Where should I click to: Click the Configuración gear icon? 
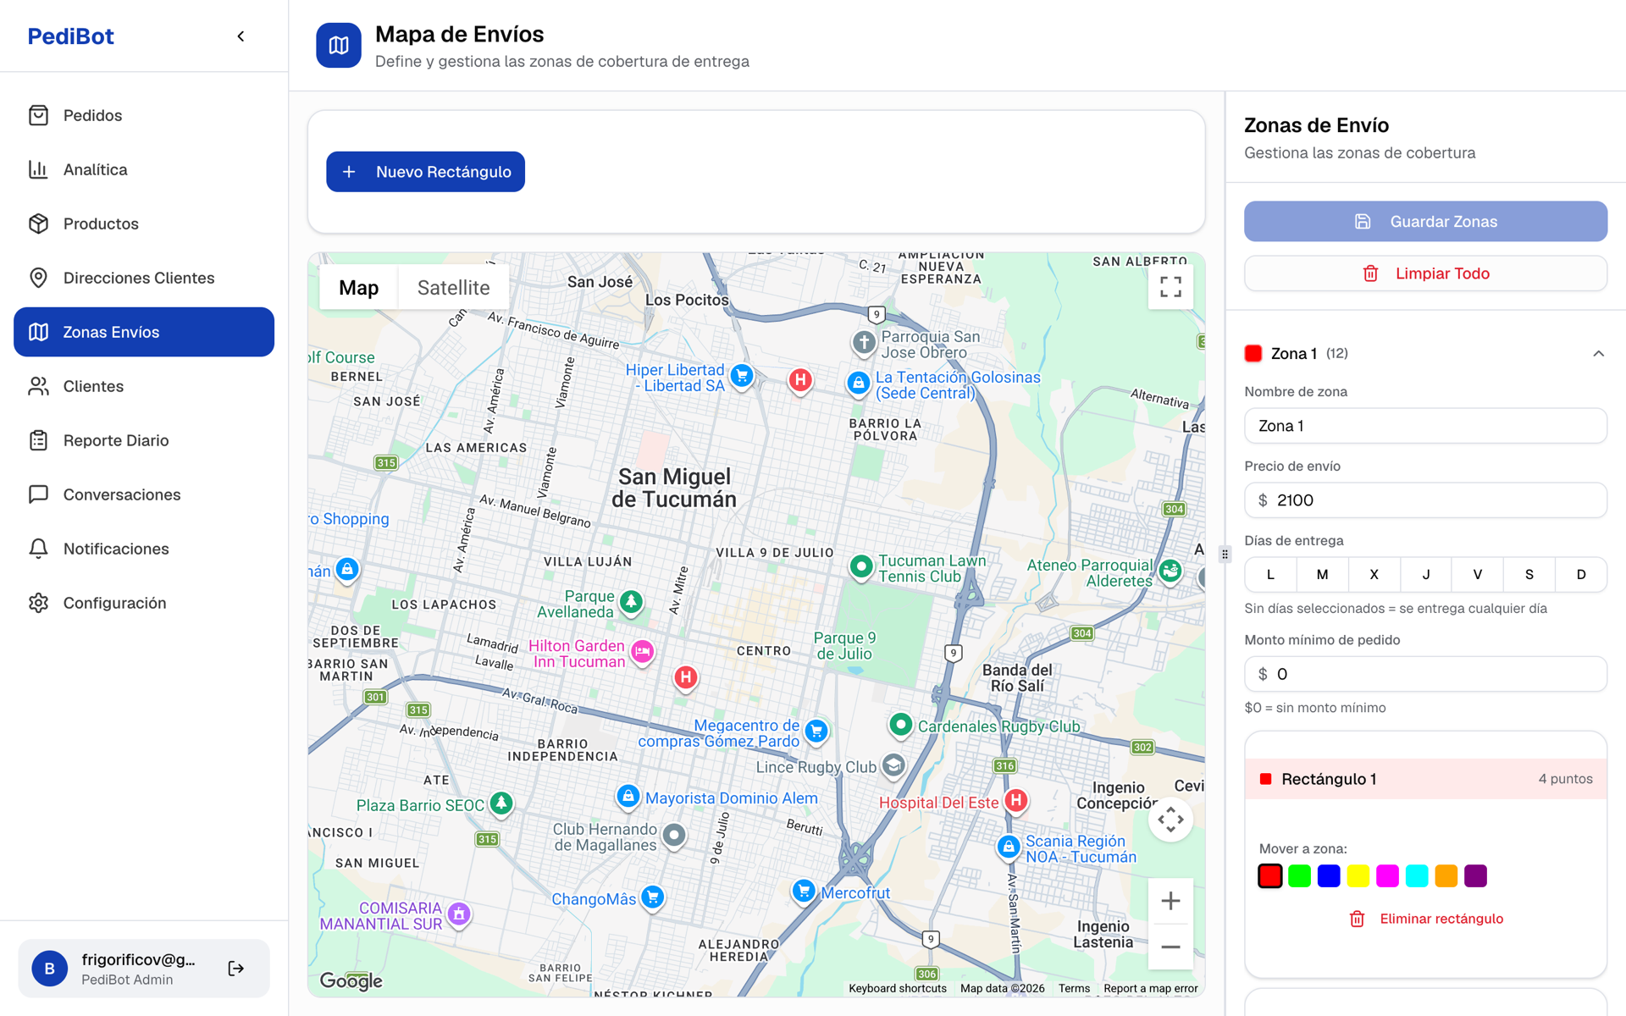pos(38,603)
